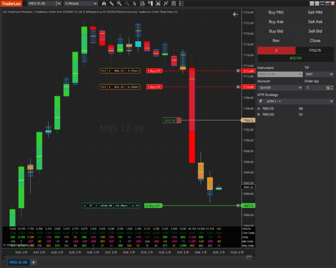Open the 5 Minute interval dropdown
This screenshot has width=336, height=268.
(x=81, y=3)
